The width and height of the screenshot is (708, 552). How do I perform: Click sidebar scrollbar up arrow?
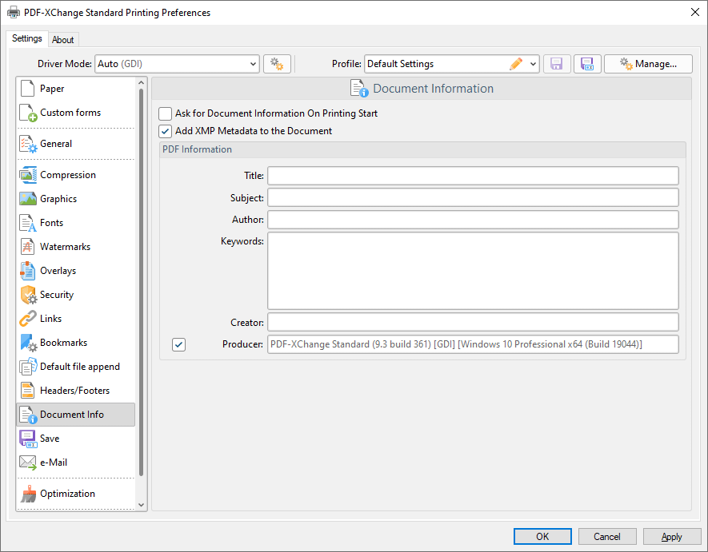141,82
